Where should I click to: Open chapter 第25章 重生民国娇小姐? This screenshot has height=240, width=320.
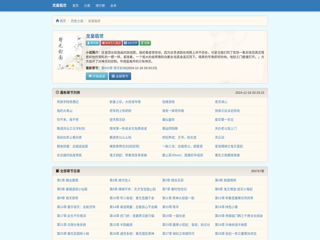(73, 233)
